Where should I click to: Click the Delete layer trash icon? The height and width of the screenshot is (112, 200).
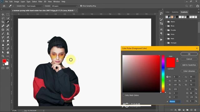click(195, 110)
